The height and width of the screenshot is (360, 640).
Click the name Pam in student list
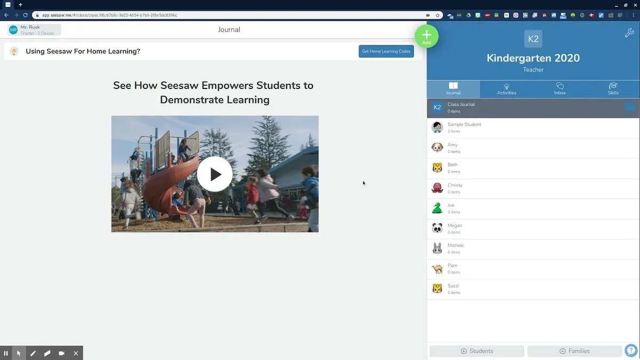click(452, 266)
